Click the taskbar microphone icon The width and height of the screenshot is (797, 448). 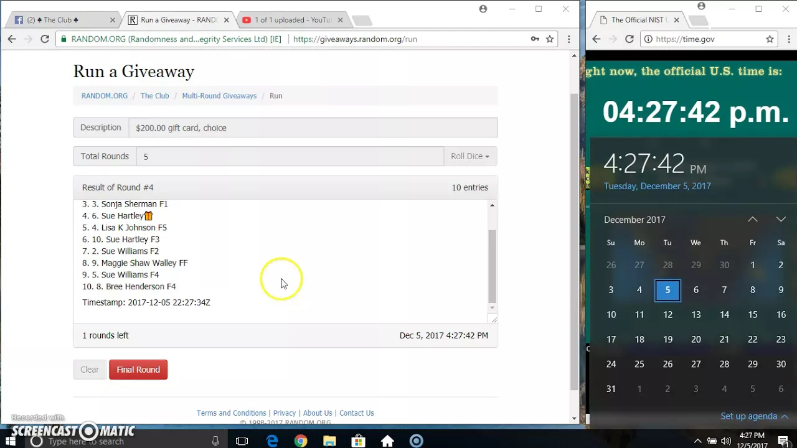215,441
